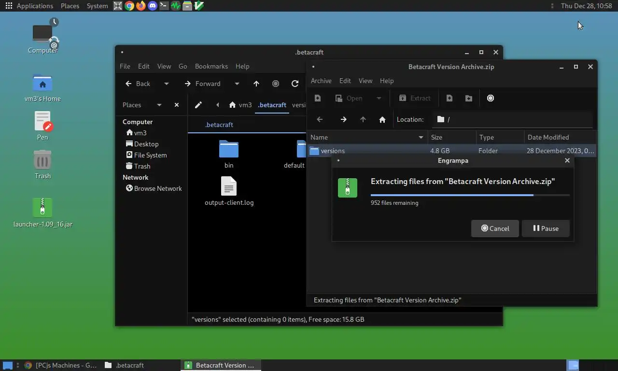
Task: Switch to the .betacraft tab
Action: 219,125
